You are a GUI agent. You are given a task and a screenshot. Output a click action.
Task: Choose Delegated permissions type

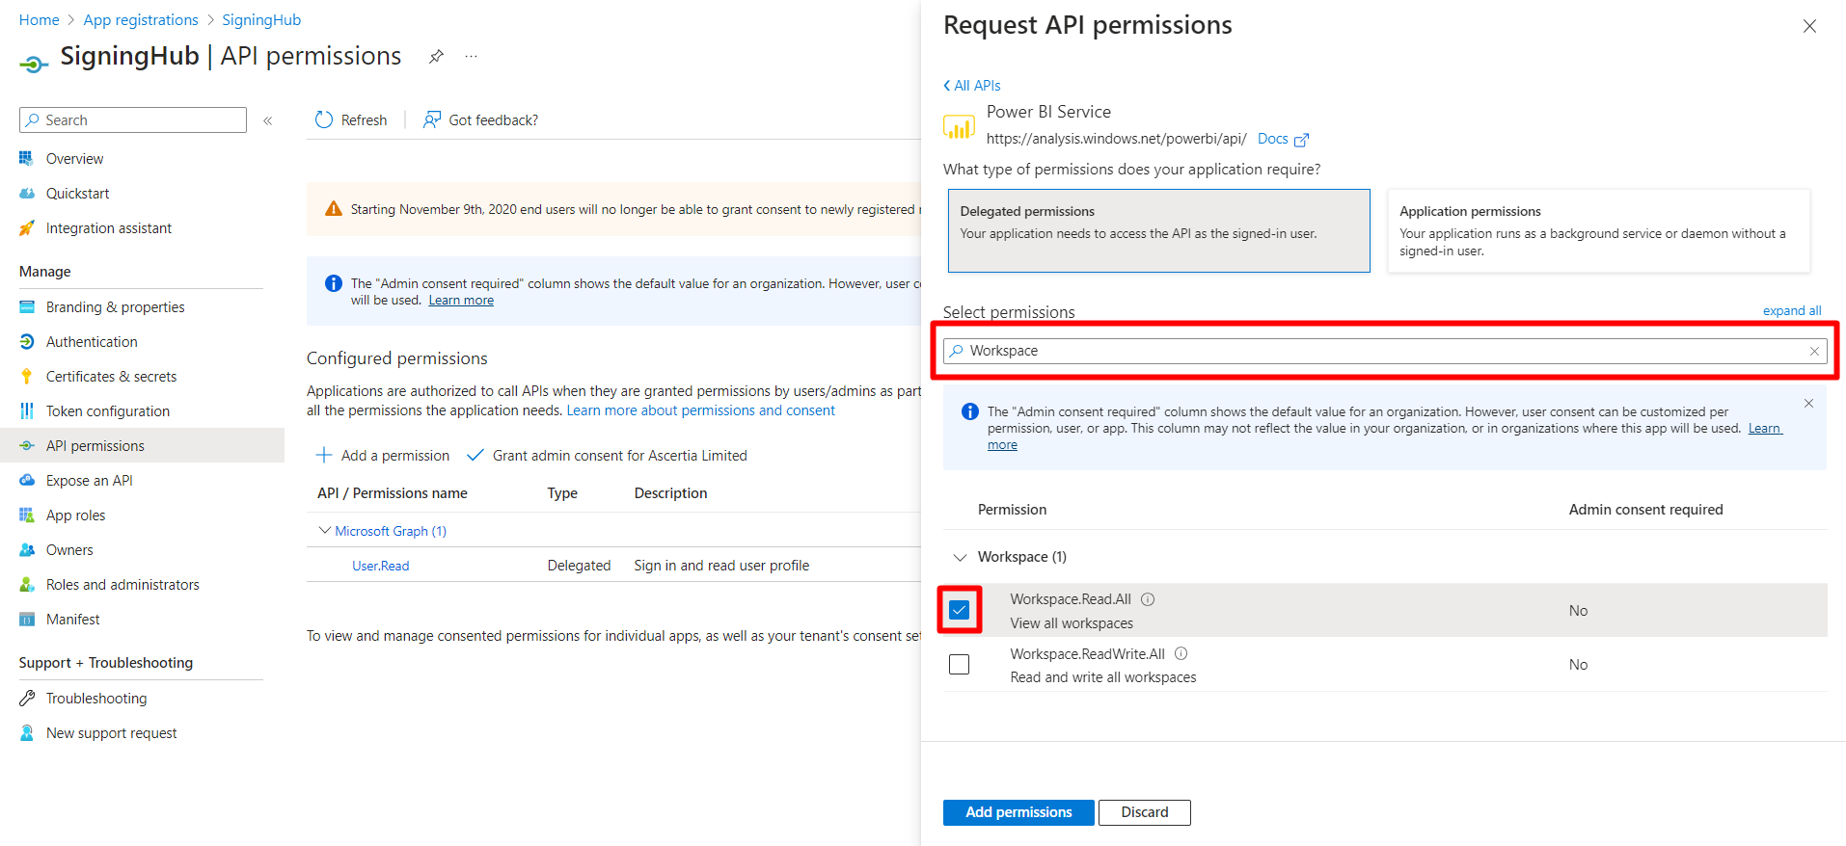tap(1158, 230)
